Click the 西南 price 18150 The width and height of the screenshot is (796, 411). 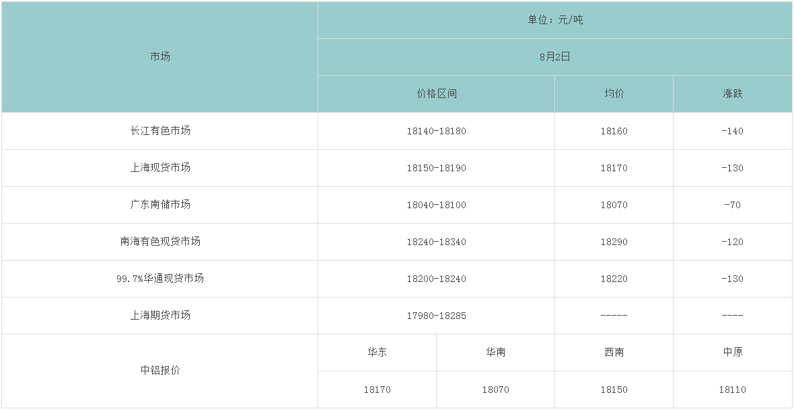coord(614,390)
